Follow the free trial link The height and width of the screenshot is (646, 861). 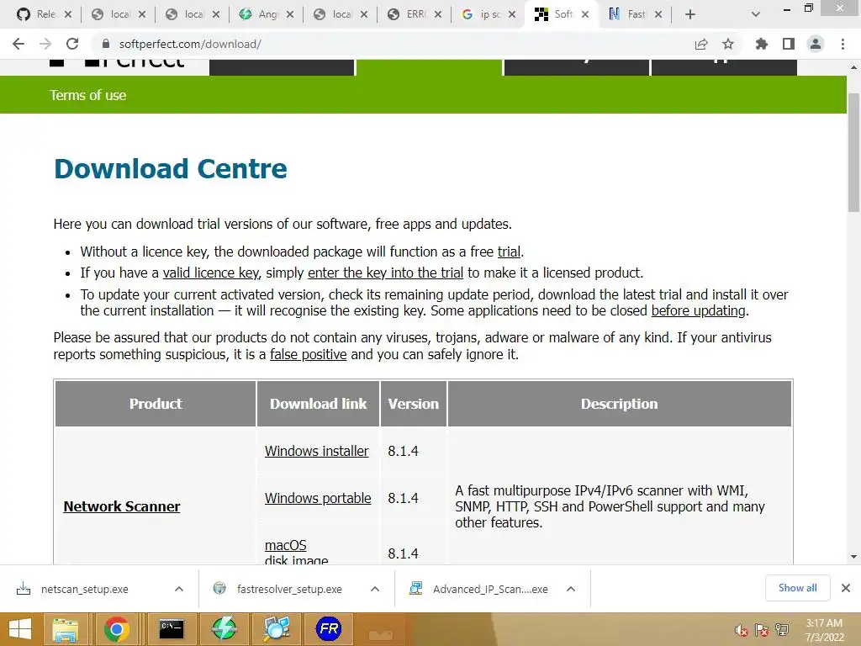(x=509, y=252)
